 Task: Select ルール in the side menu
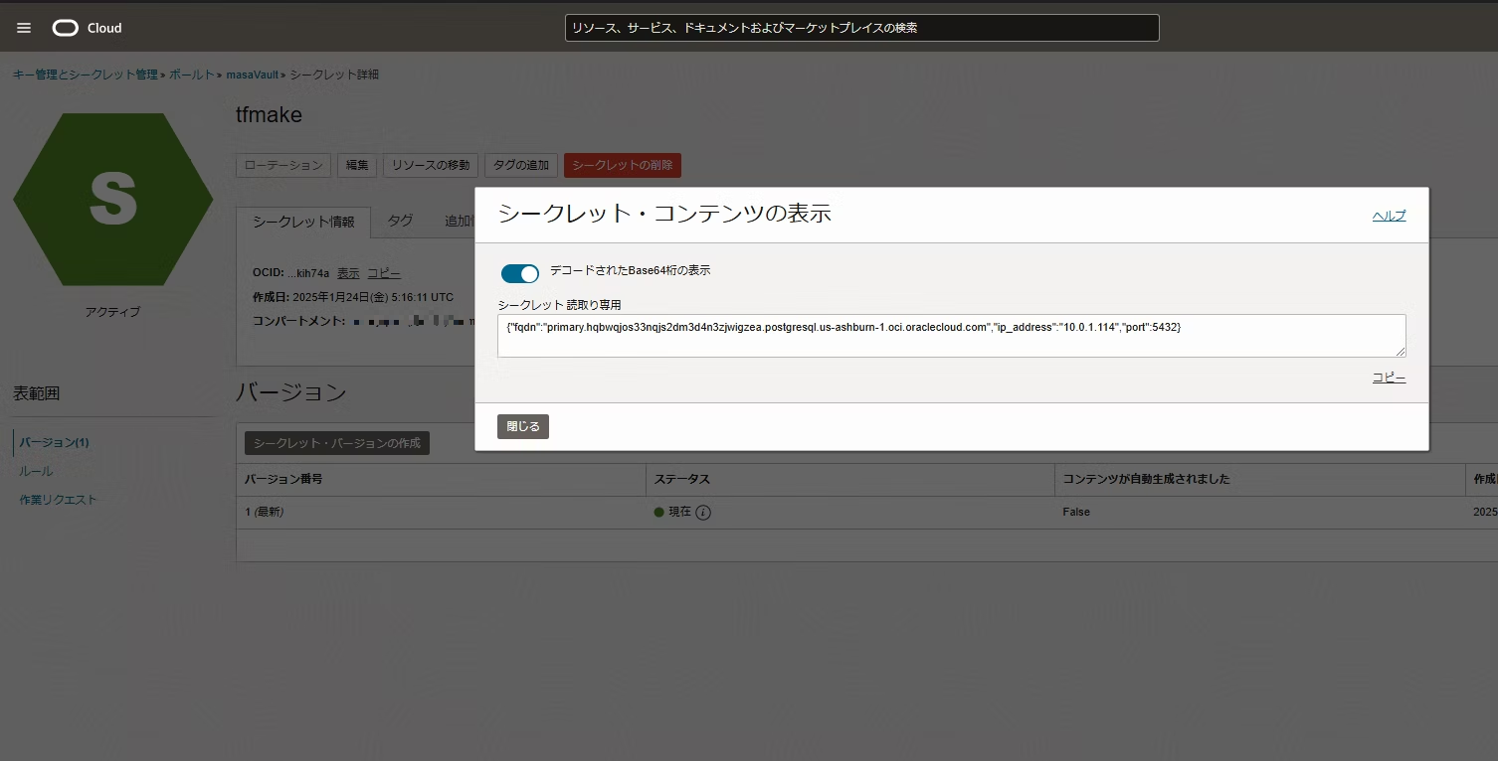click(37, 471)
